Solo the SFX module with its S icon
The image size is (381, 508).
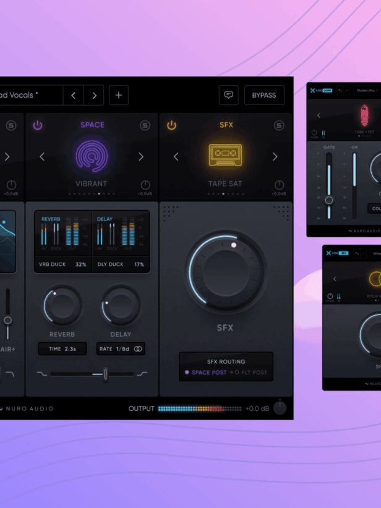[279, 125]
